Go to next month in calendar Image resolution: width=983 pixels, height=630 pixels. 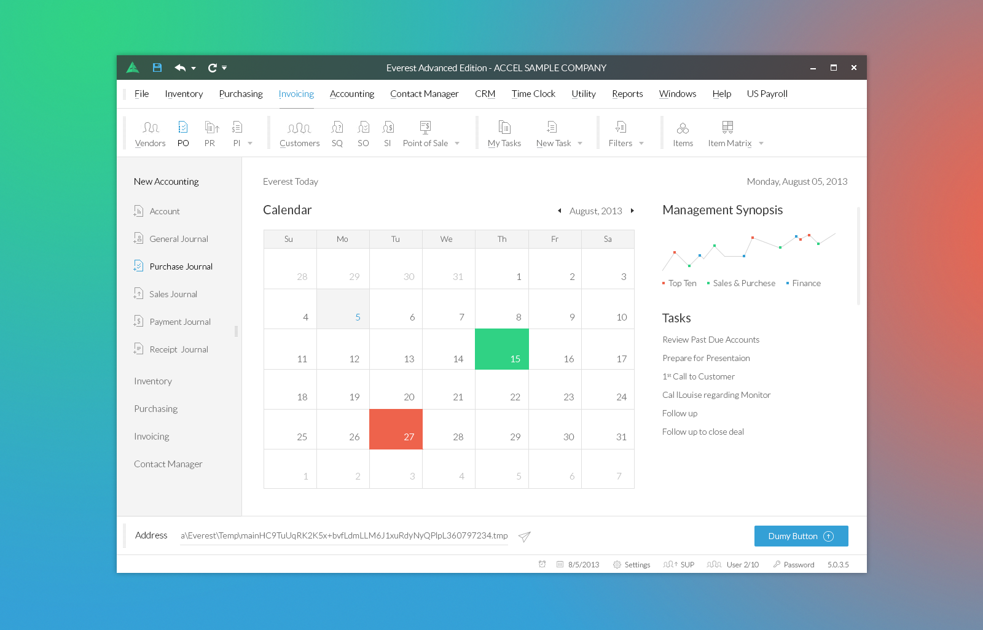pos(632,211)
